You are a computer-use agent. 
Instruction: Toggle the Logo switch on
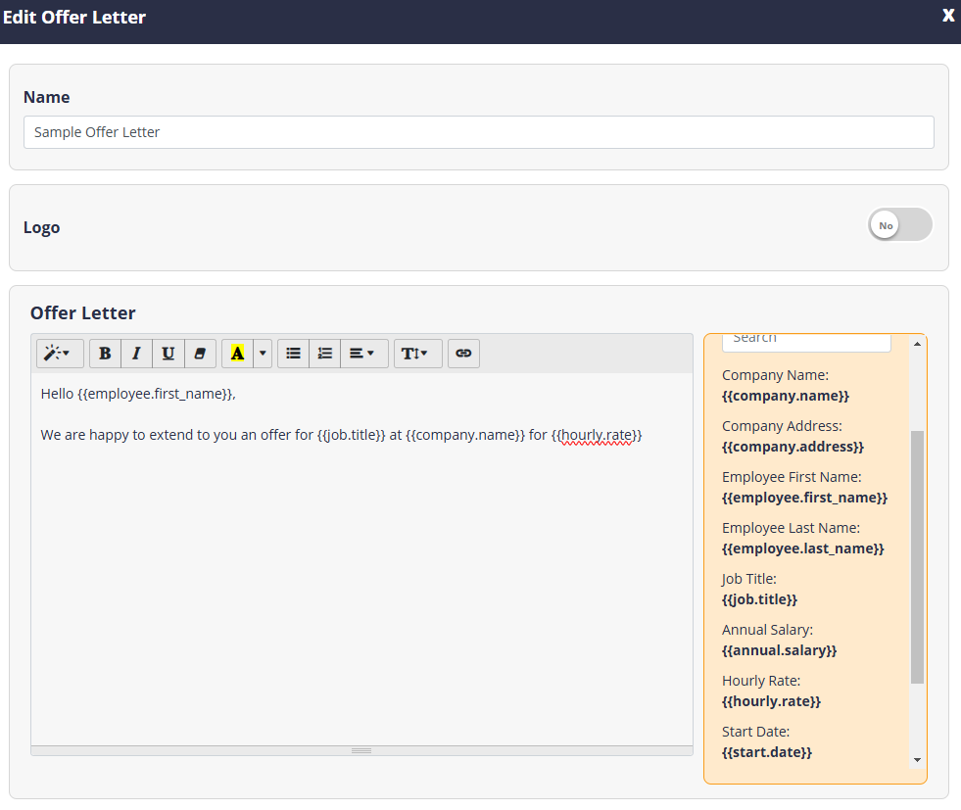899,225
